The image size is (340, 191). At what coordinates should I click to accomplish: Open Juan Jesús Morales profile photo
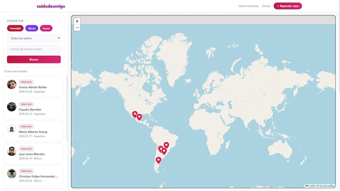(12, 151)
